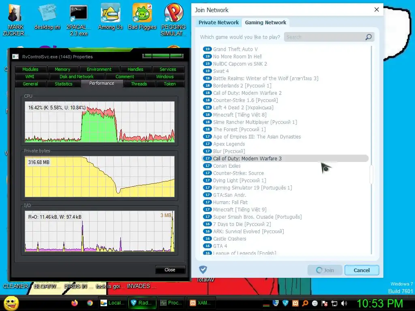Image resolution: width=415 pixels, height=311 pixels.
Task: Open the Environment tab
Action: (99, 69)
